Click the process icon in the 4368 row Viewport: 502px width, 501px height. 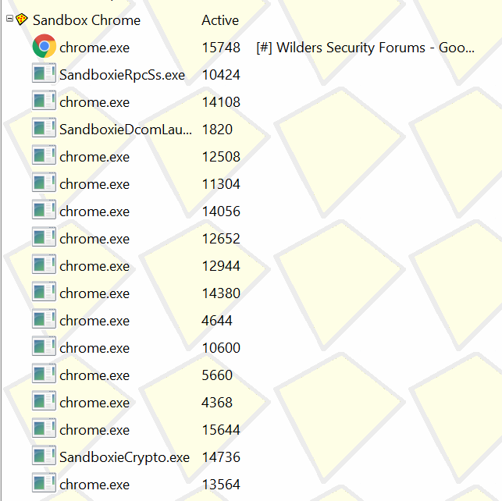(x=45, y=401)
